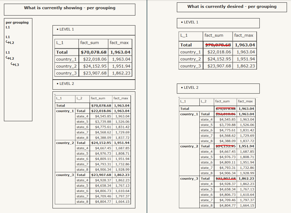Click 1,732.86 in left Level 2 table
This screenshot has height=213, width=291.
pos(122,164)
